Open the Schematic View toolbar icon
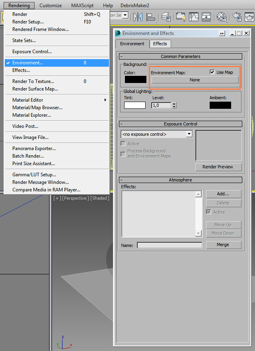 point(206,17)
